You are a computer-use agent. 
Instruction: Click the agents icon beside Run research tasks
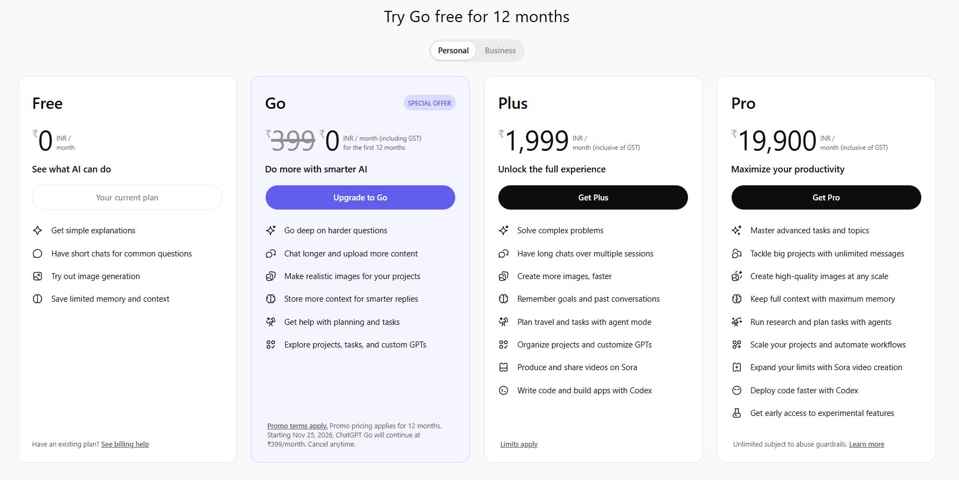[736, 322]
